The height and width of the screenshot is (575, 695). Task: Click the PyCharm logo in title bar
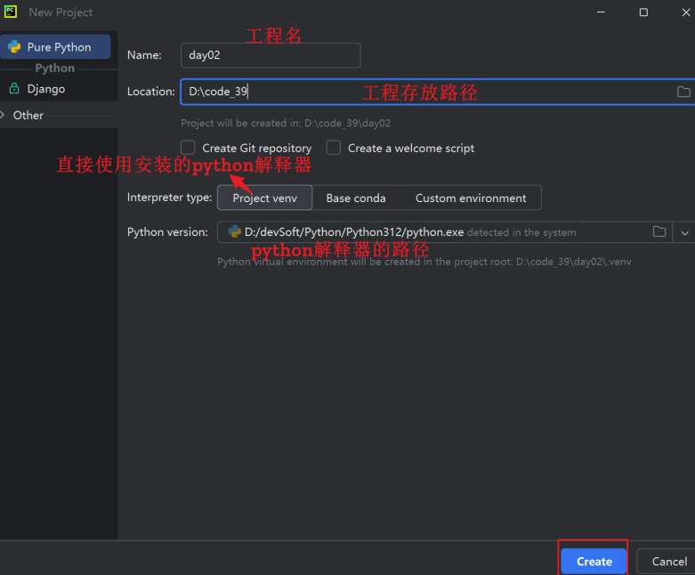(x=10, y=12)
